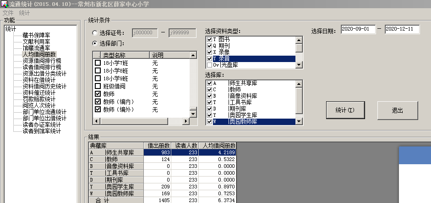
Task: Uncheck the 教师（编外） checkbox
Action: coord(98,109)
